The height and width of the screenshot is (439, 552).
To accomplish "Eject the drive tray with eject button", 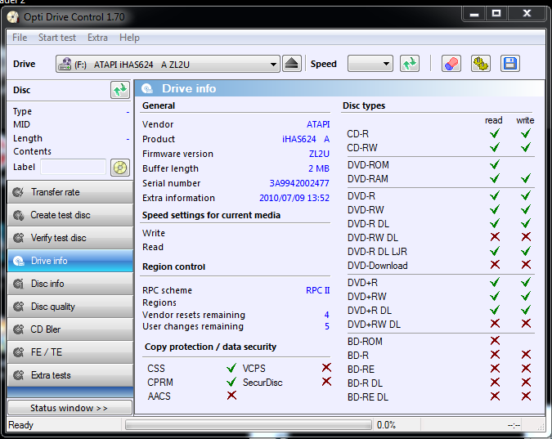I will [291, 64].
